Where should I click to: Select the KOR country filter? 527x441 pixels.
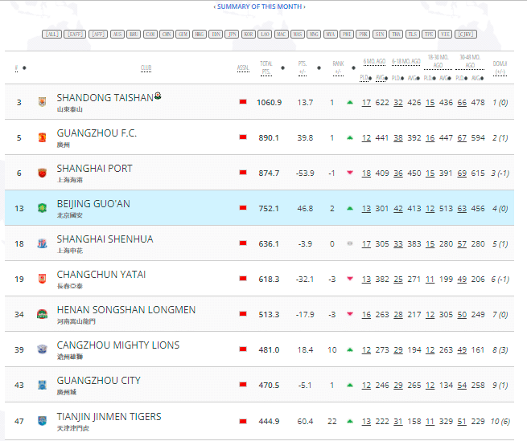(249, 35)
